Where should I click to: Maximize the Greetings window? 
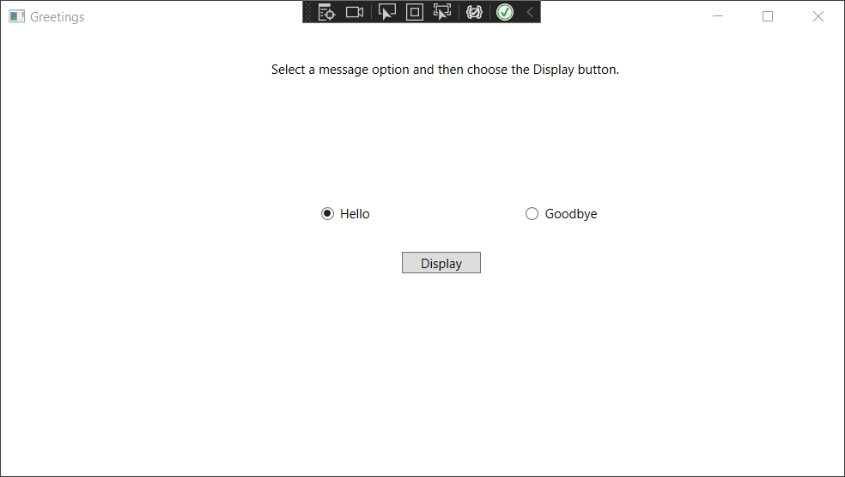tap(768, 16)
